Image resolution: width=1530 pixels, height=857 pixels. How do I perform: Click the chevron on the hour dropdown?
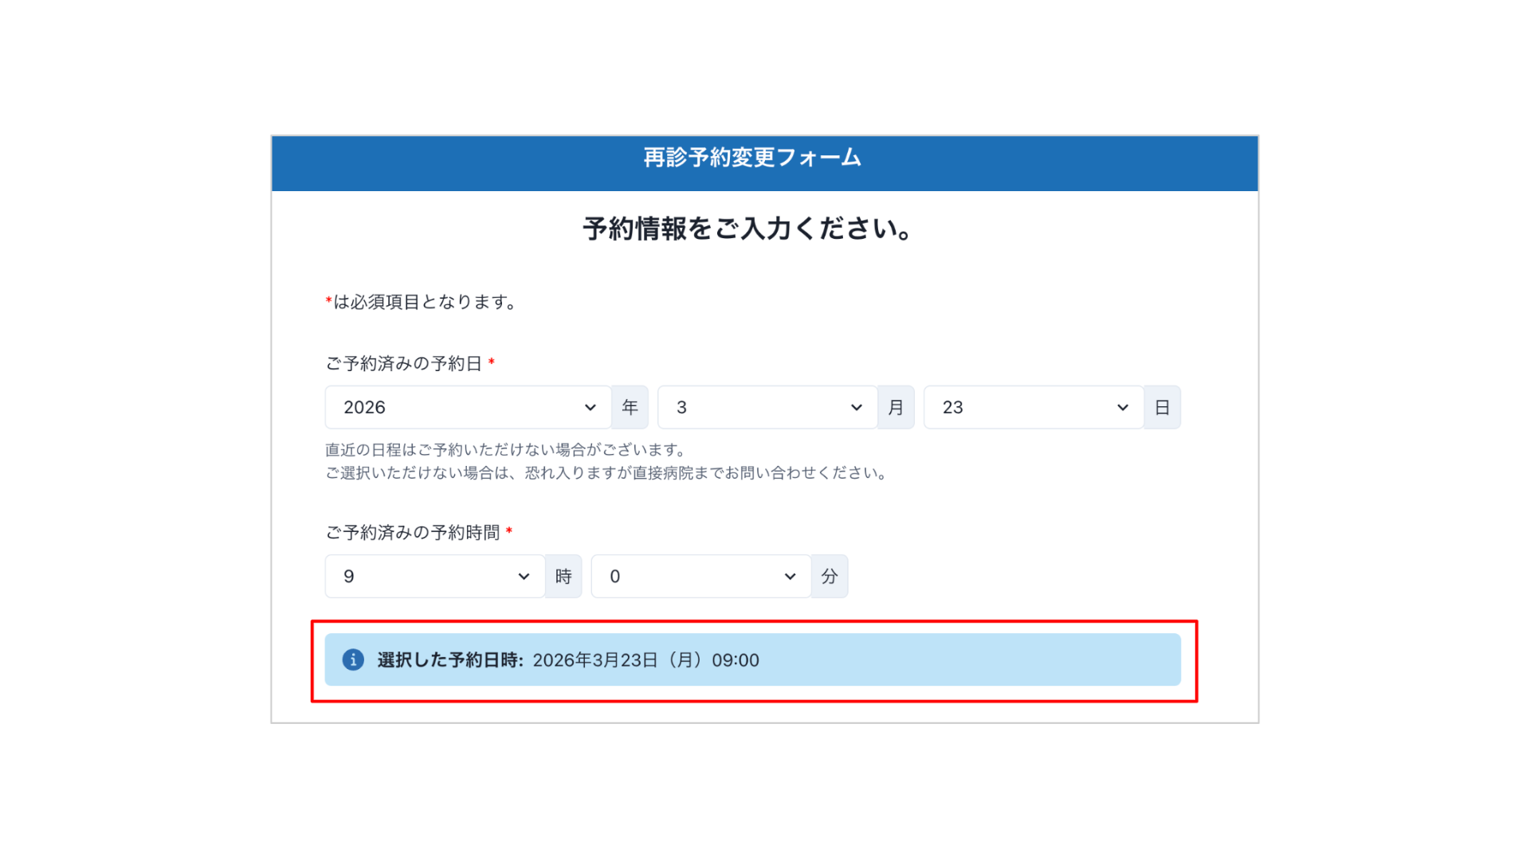pos(524,576)
